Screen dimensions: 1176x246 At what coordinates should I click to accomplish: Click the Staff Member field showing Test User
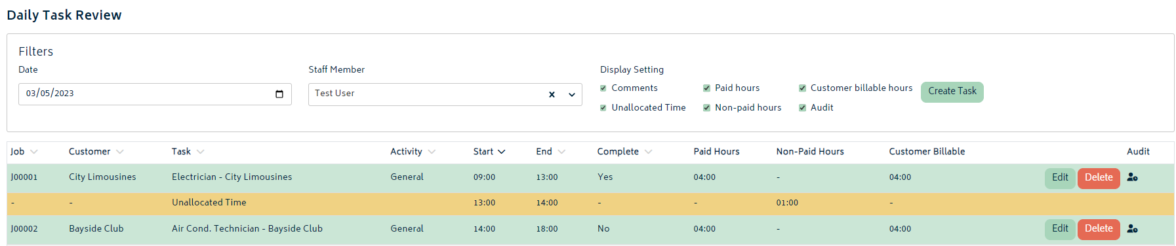[x=445, y=94]
